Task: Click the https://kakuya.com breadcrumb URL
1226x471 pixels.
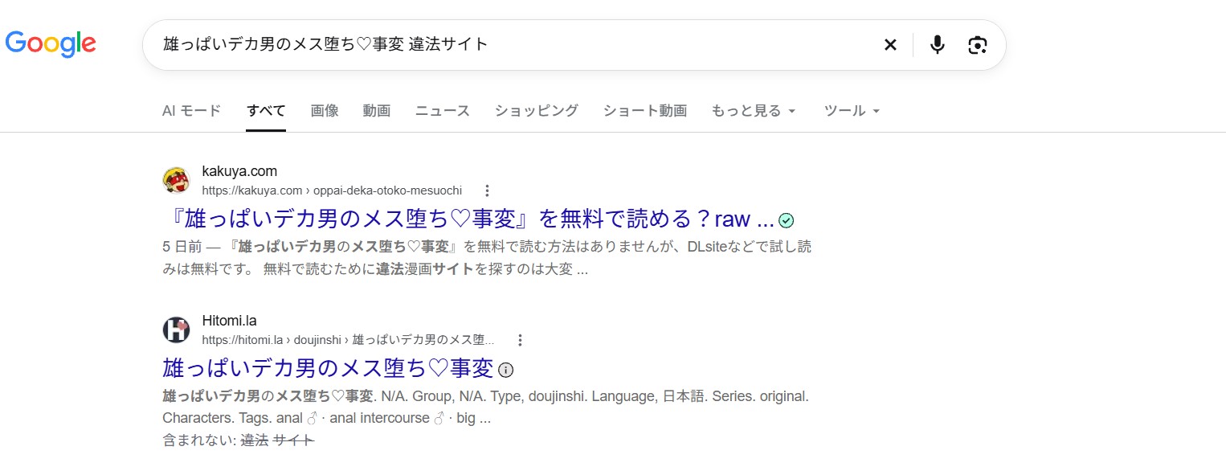Action: point(332,190)
